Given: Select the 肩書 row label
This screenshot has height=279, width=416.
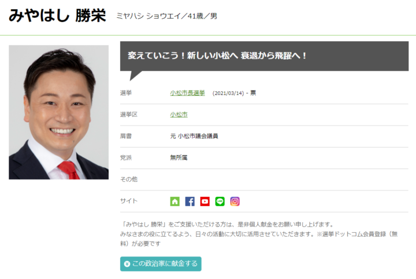Looking at the screenshot, I should pos(126,136).
